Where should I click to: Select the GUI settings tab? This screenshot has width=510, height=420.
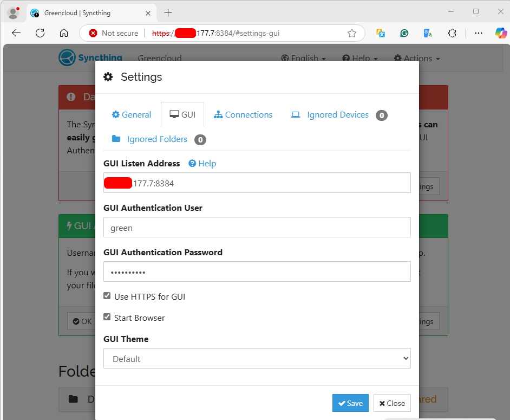point(182,114)
